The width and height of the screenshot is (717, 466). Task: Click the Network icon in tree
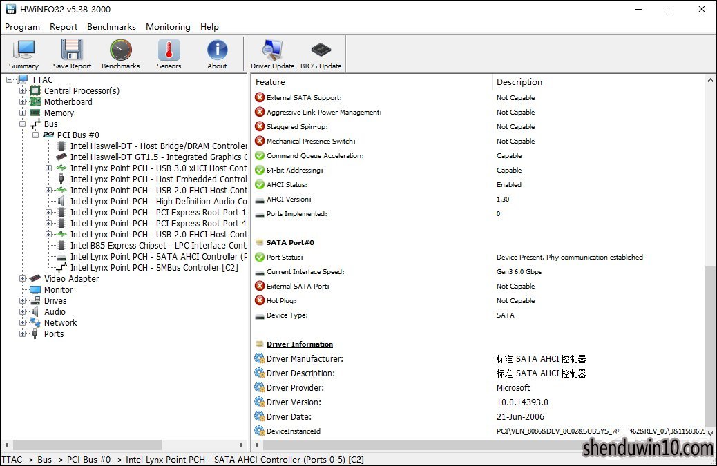pyautogui.click(x=35, y=322)
